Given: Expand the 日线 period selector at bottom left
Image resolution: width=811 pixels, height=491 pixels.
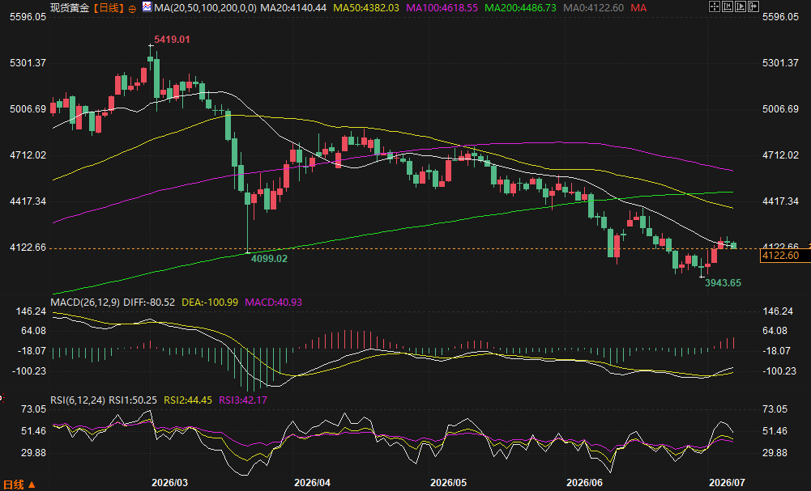Looking at the screenshot, I should coord(18,485).
